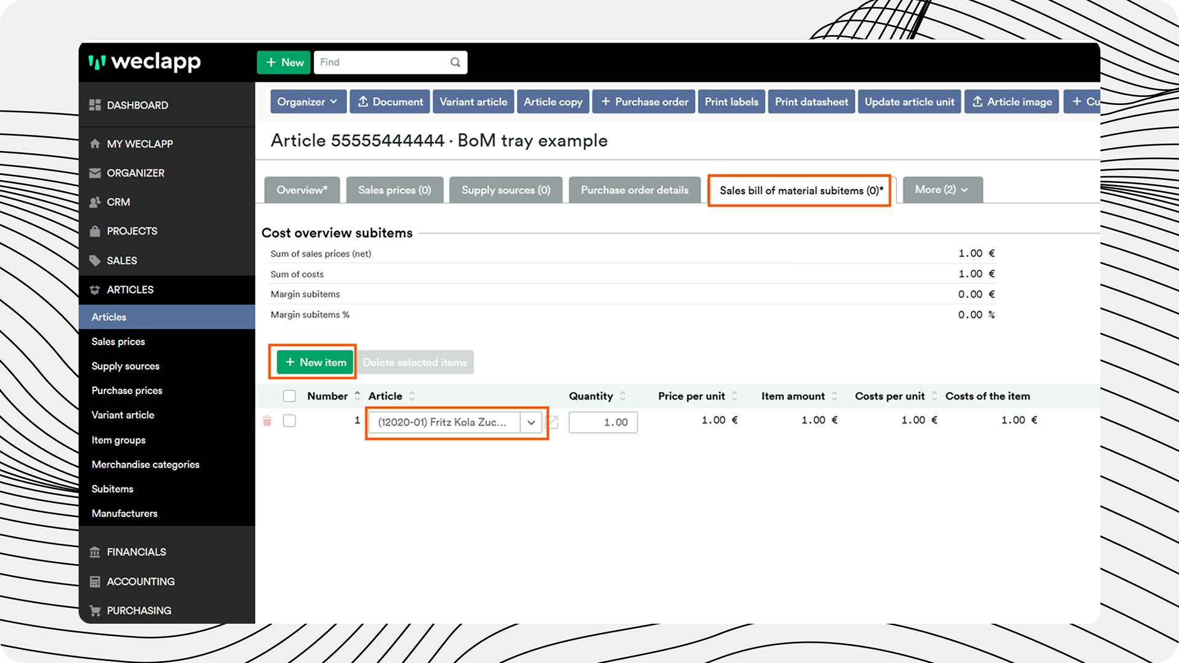Open Fritz Kola article via external link icon

552,422
